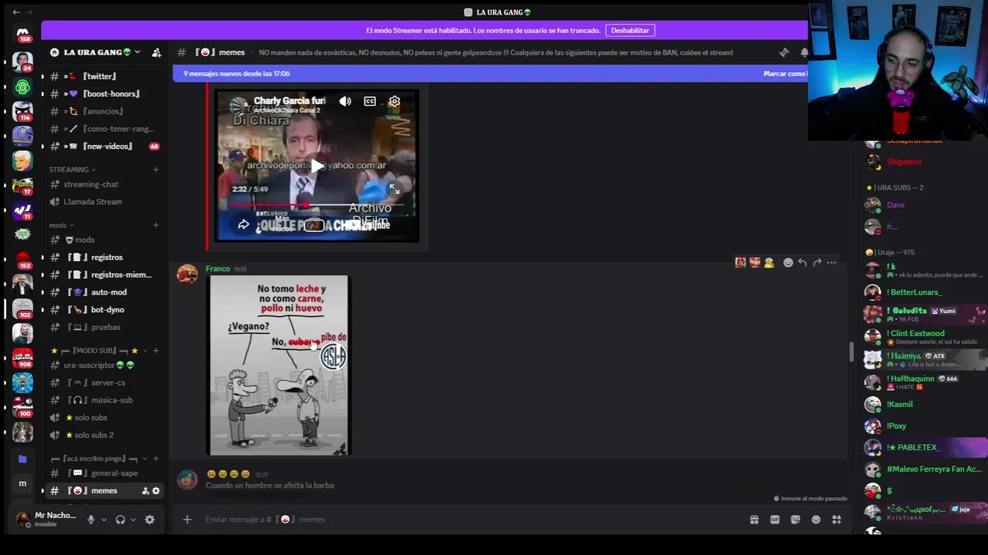Click create invite icon on memes channel
This screenshot has height=555, width=988.
145,491
